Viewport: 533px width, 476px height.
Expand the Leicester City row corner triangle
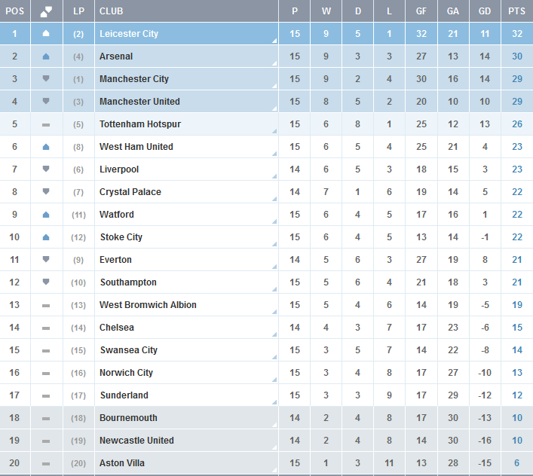coord(274,41)
